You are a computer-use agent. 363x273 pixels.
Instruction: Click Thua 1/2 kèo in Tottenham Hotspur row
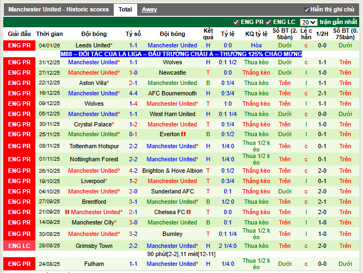click(x=256, y=146)
